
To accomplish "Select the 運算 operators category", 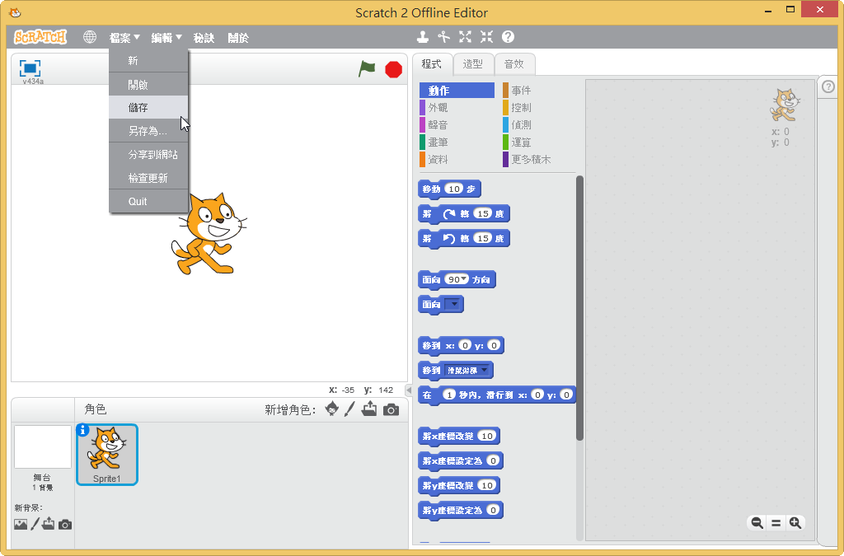I will (x=539, y=142).
